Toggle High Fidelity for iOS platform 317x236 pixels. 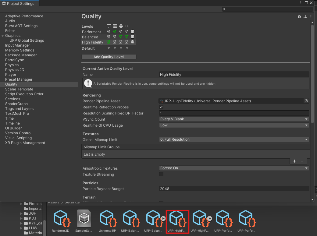tap(126, 42)
